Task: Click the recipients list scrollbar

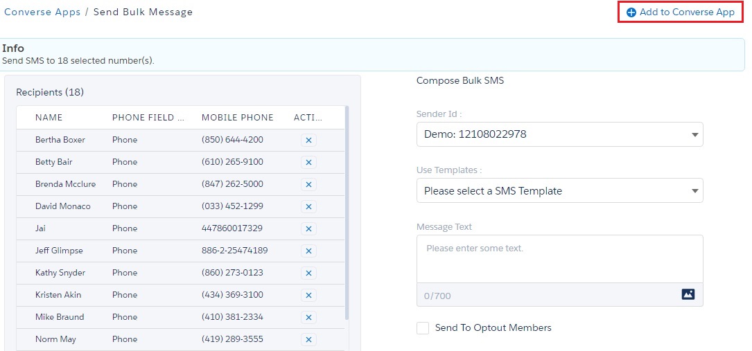Action: tap(347, 213)
